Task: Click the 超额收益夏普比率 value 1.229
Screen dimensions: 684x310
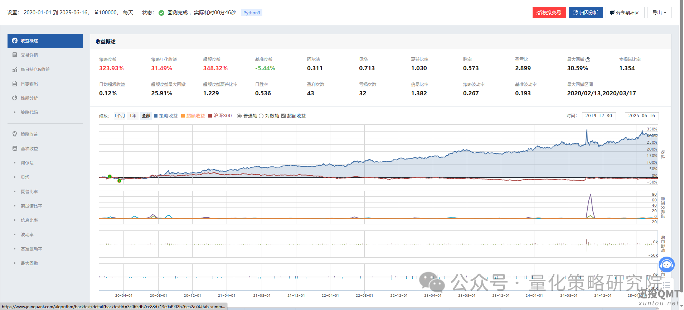Action: 211,93
